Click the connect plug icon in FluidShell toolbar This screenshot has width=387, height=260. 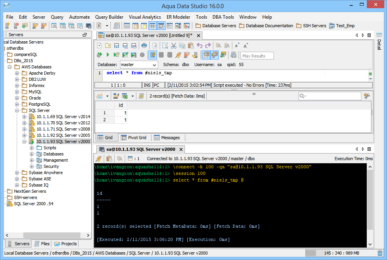click(x=99, y=159)
